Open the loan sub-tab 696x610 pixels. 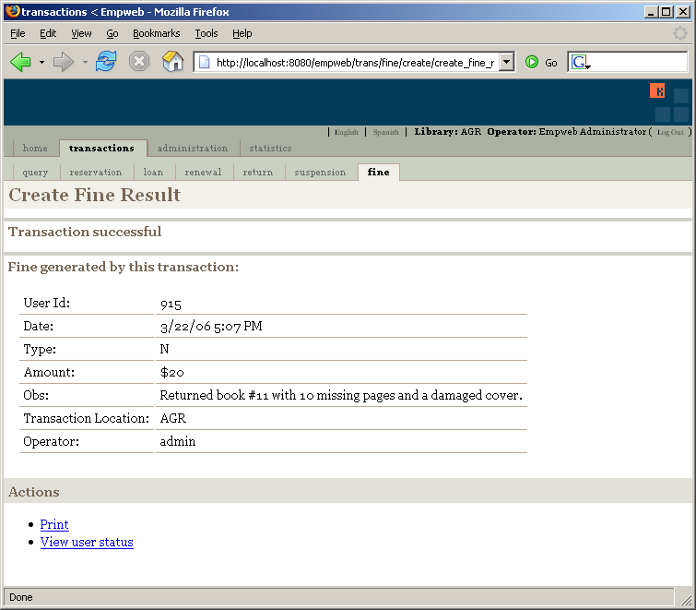click(153, 172)
